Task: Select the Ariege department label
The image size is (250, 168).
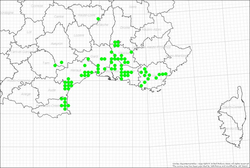Action: 25,94
